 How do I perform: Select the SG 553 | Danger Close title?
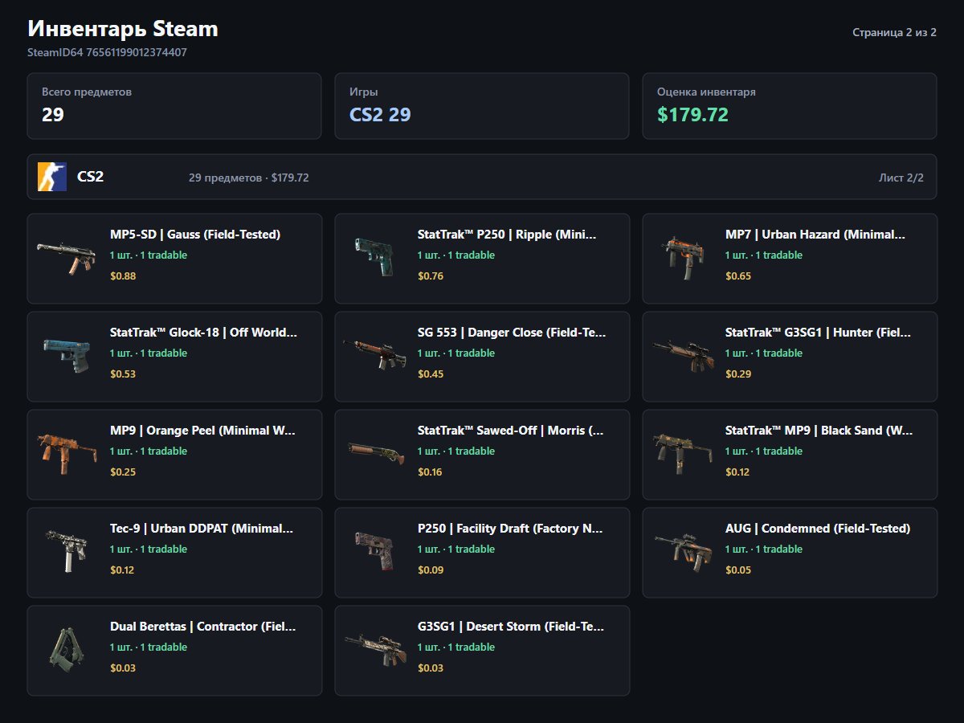[512, 333]
